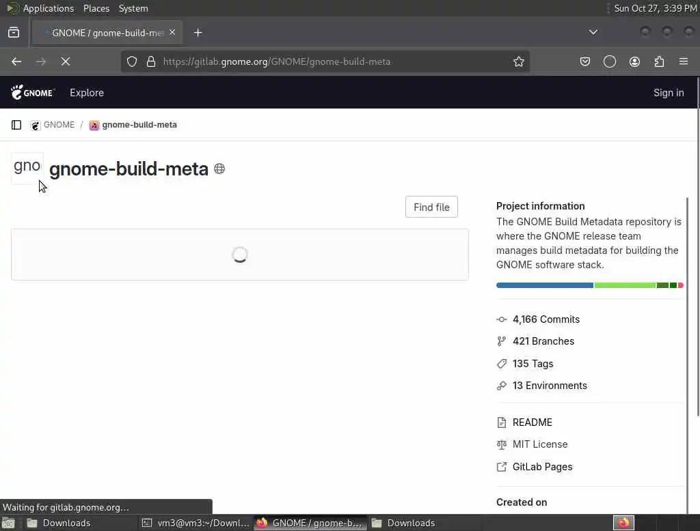
Task: Open 4,166 Commits
Action: (546, 319)
